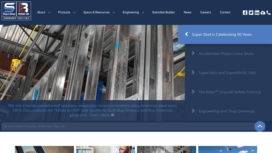
Task: Click the phone icon in header
Action: click(x=269, y=13)
